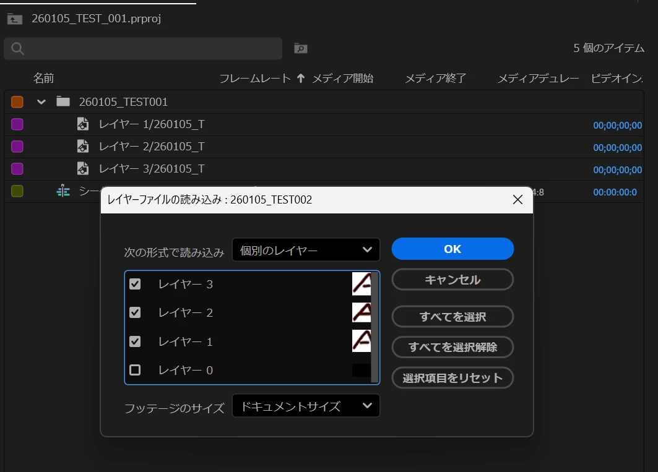Click the 260105_TEST_001.prproj project path text

coord(96,19)
